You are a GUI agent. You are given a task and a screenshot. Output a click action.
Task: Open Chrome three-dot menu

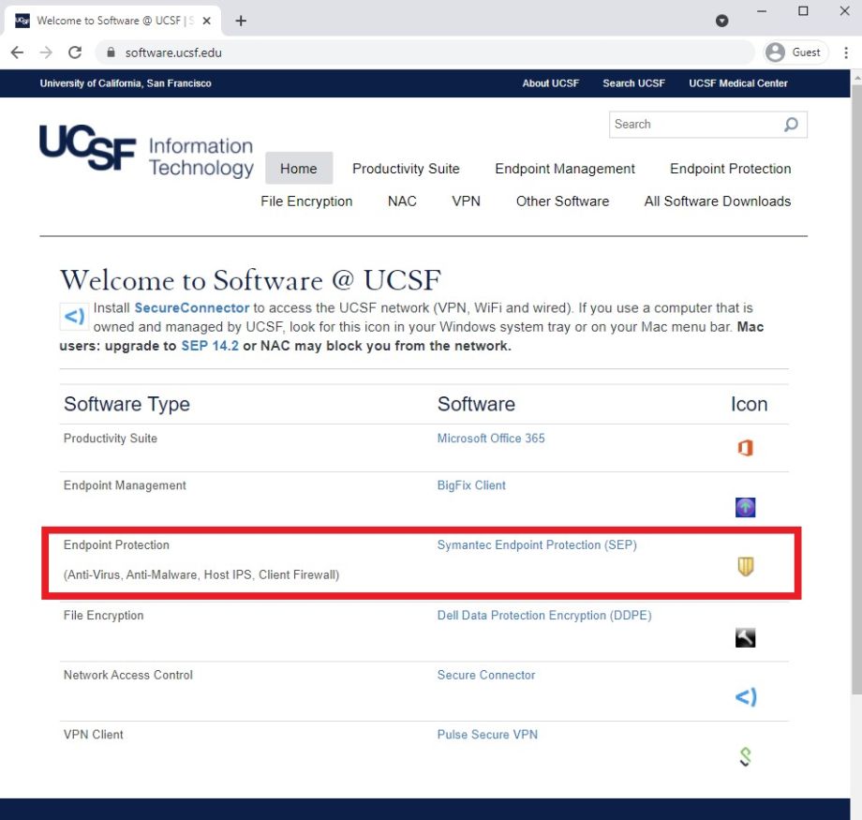point(845,52)
